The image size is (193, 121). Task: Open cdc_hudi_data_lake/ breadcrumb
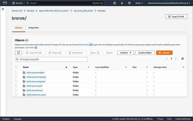coord(83,11)
